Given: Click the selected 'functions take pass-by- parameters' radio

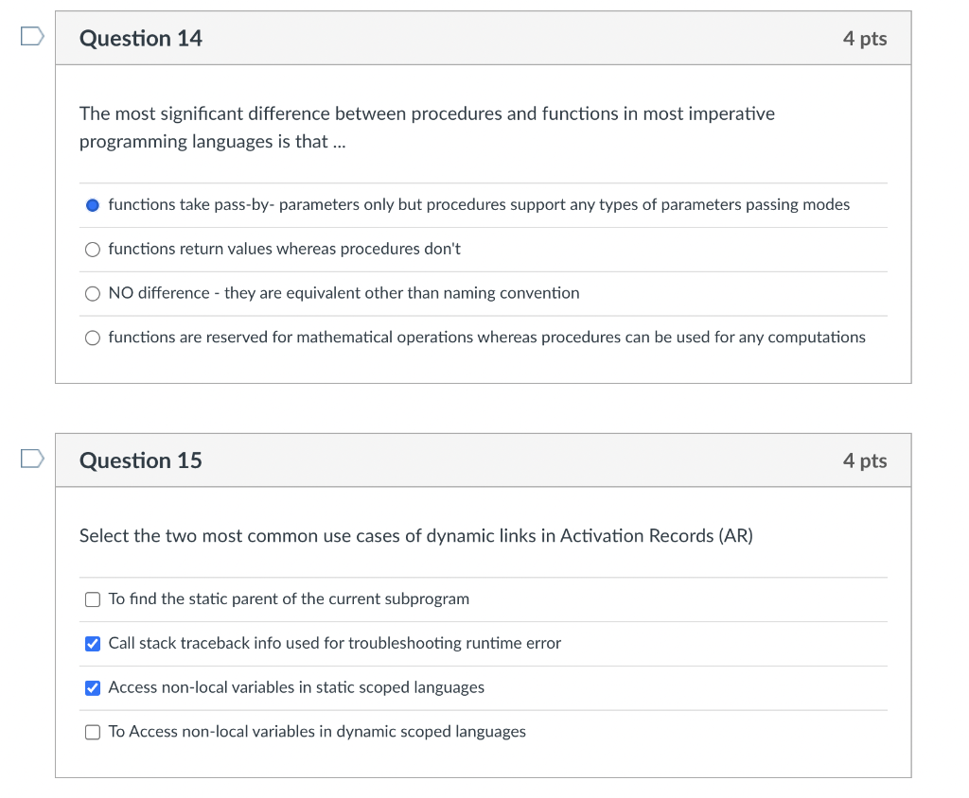Looking at the screenshot, I should (93, 205).
